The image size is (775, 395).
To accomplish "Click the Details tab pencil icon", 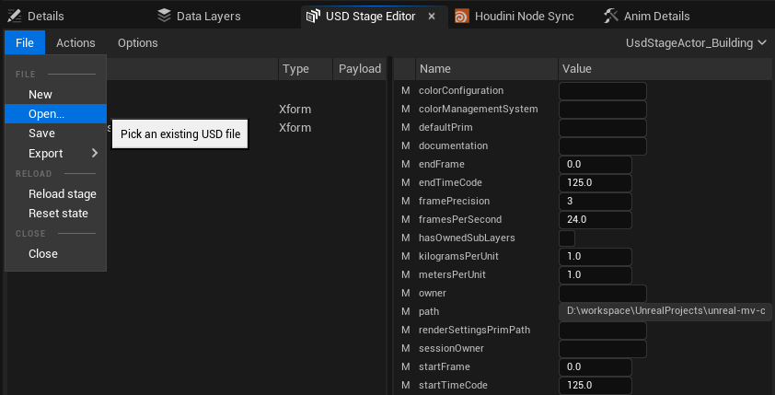I will pyautogui.click(x=15, y=17).
